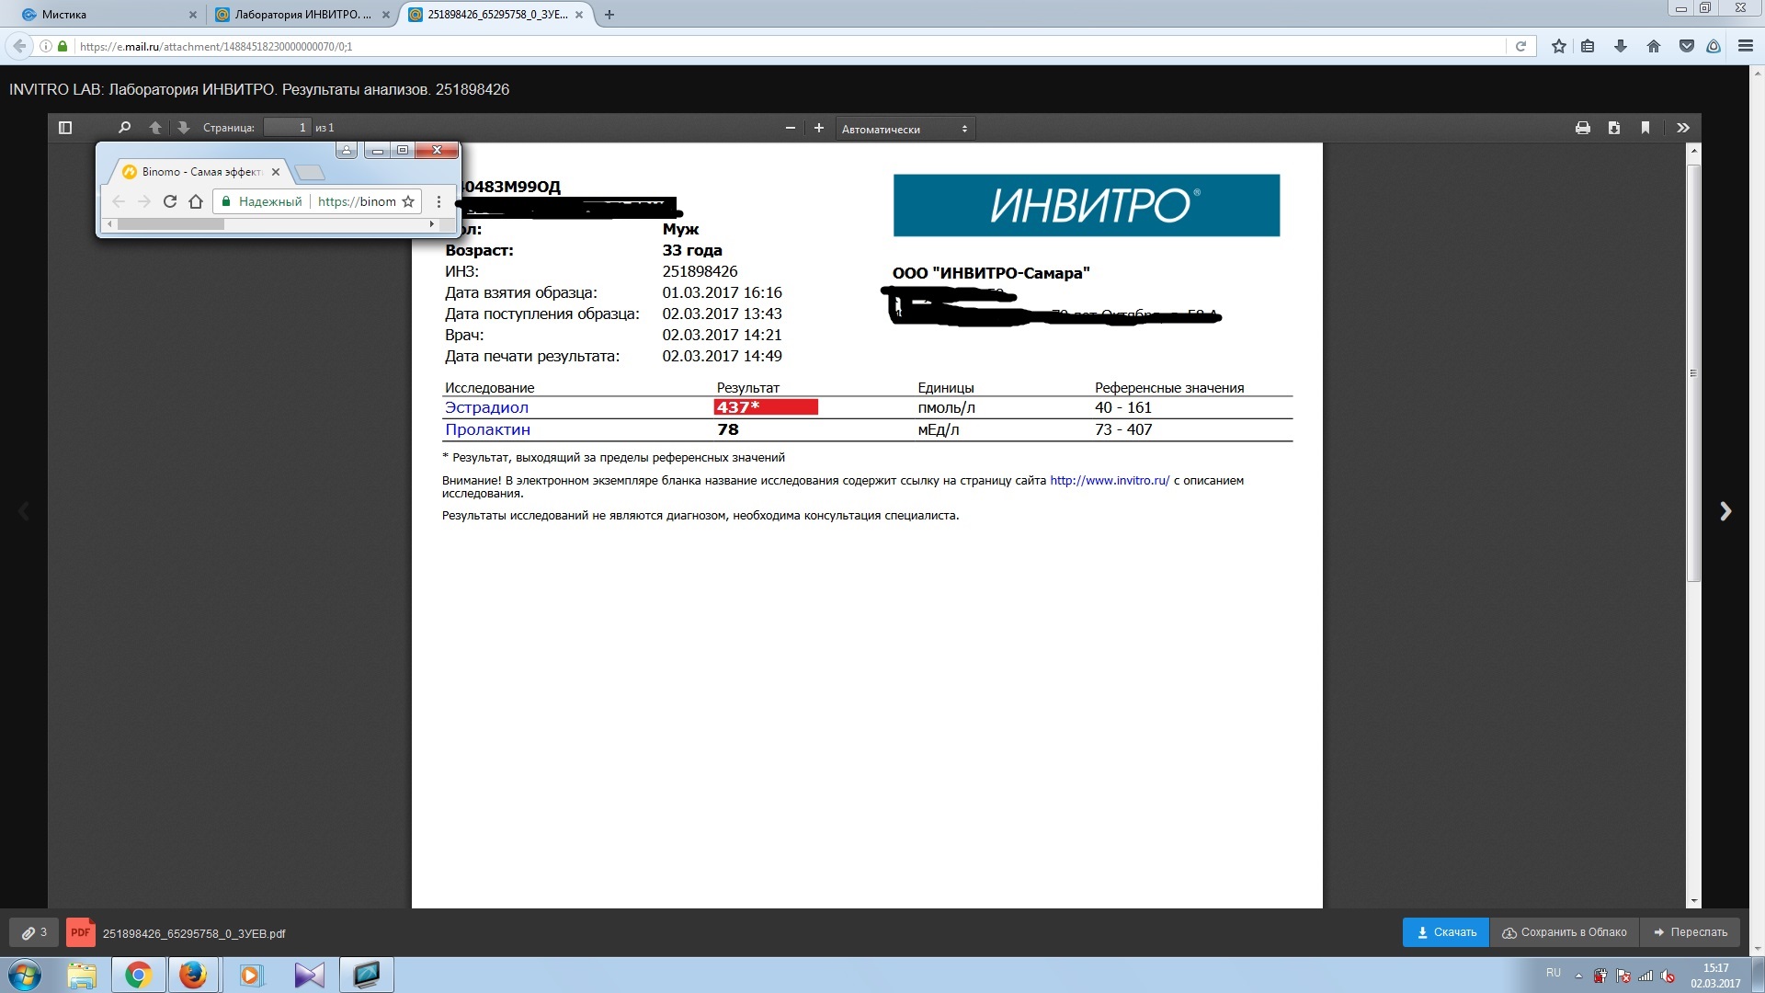The height and width of the screenshot is (993, 1765).
Task: Expand the PDF tools double-chevron menu
Action: [x=1682, y=128]
